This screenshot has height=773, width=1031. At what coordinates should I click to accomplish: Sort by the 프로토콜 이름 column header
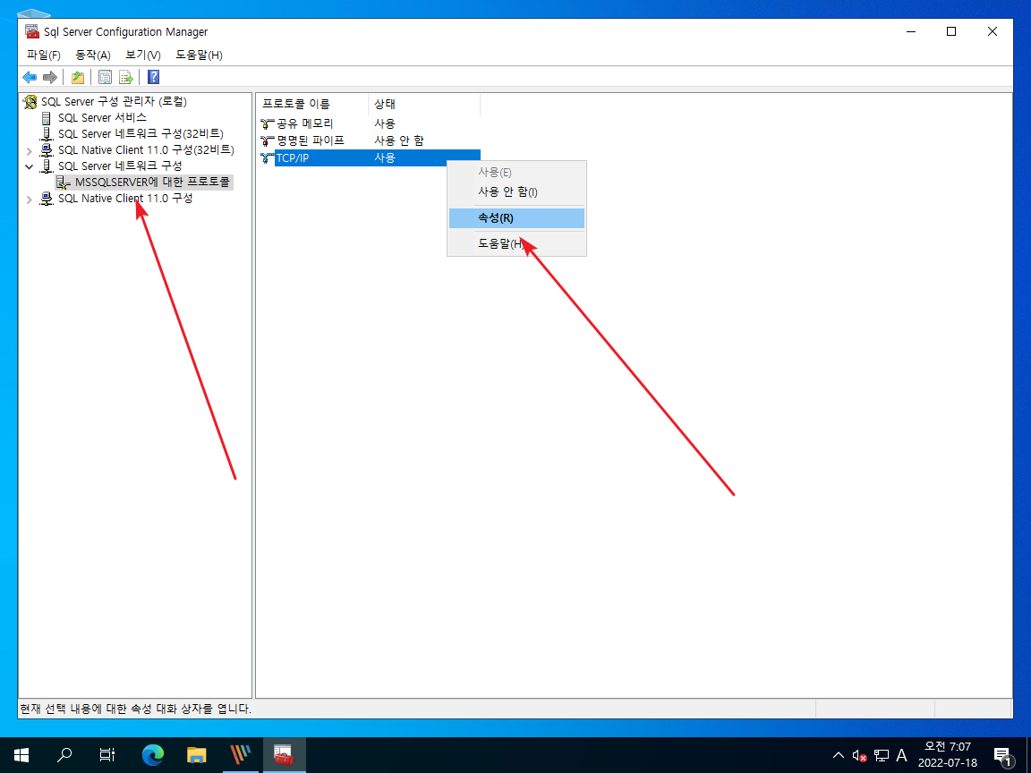(312, 104)
